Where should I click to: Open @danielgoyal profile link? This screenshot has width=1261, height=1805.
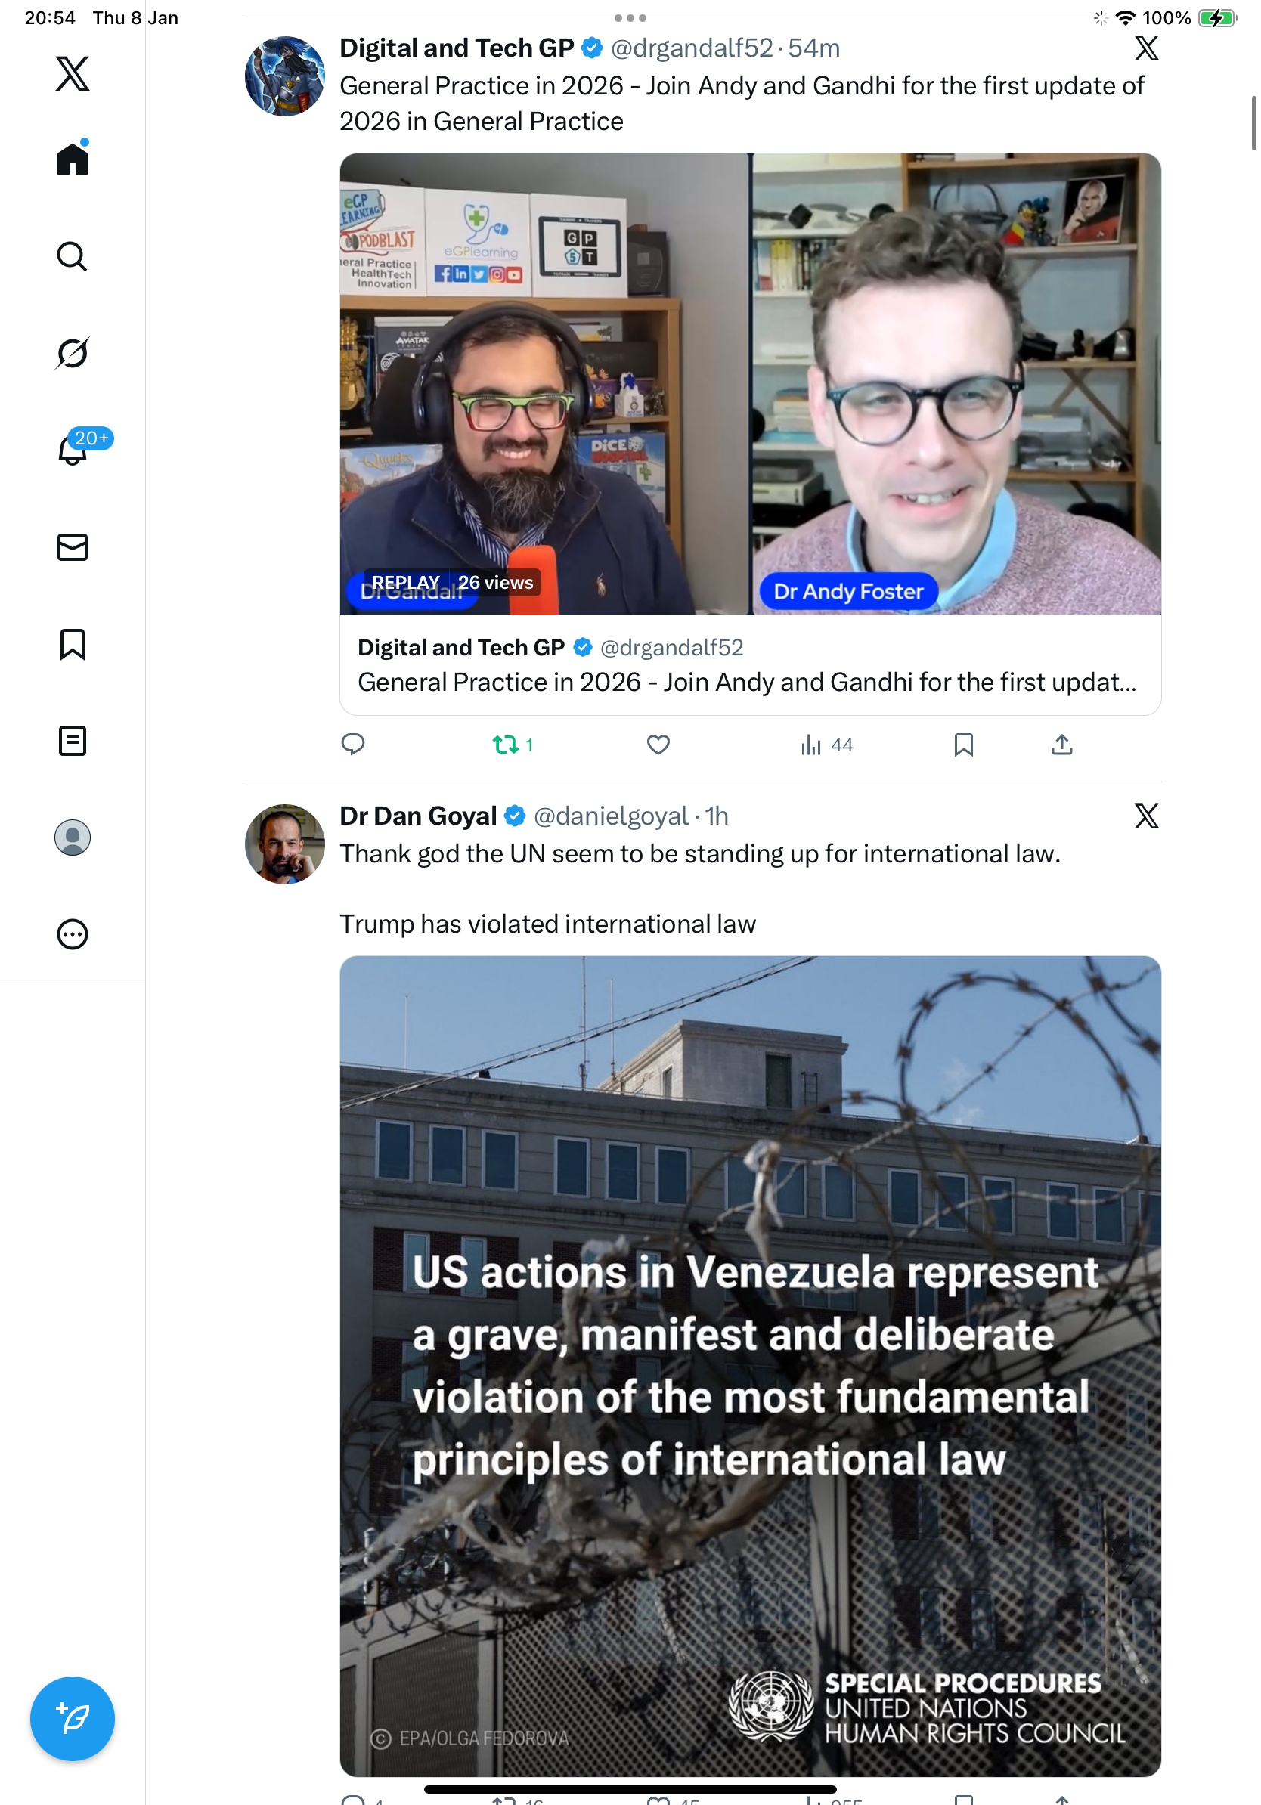click(x=610, y=816)
